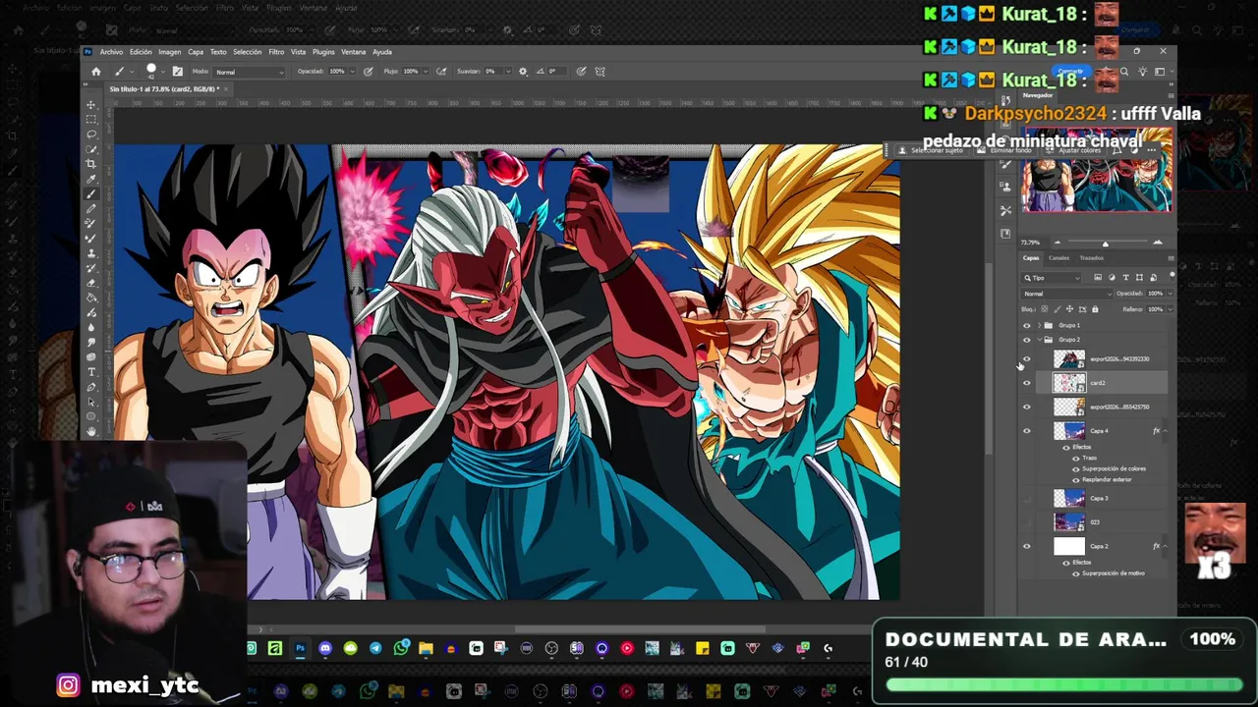Collapse the Grupo 2 group
Image resolution: width=1258 pixels, height=707 pixels.
click(1040, 340)
